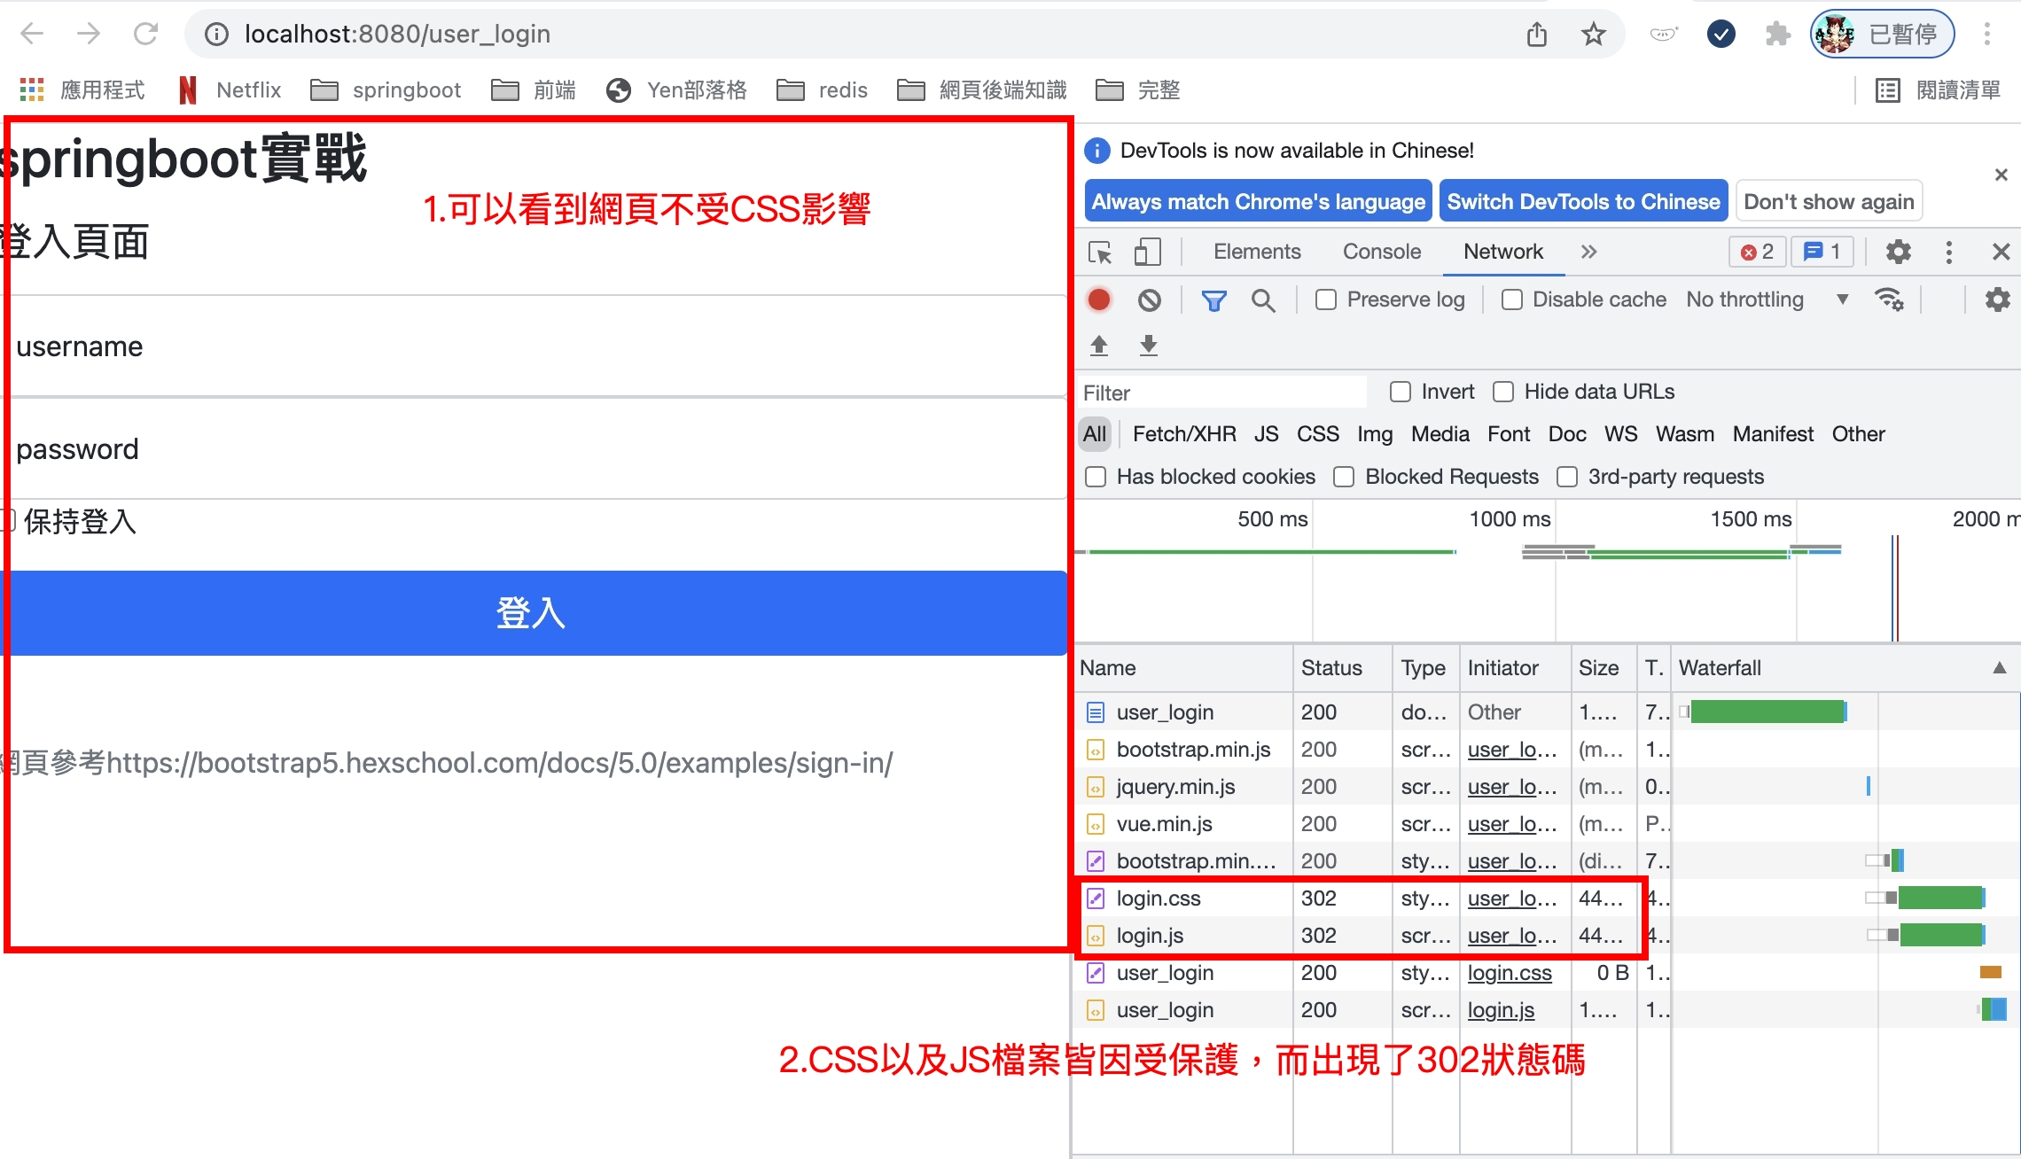Tick the Hide data URLs checkbox

point(1503,392)
